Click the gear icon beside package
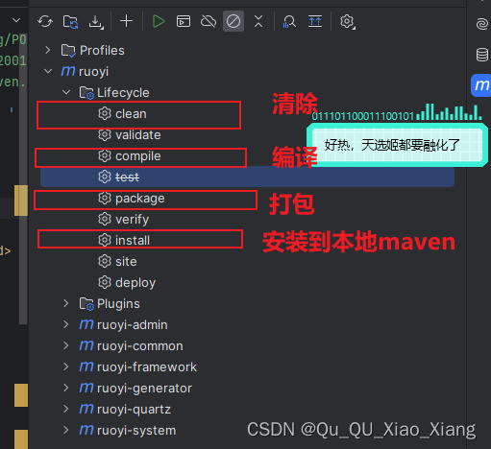The image size is (491, 449). [x=105, y=198]
